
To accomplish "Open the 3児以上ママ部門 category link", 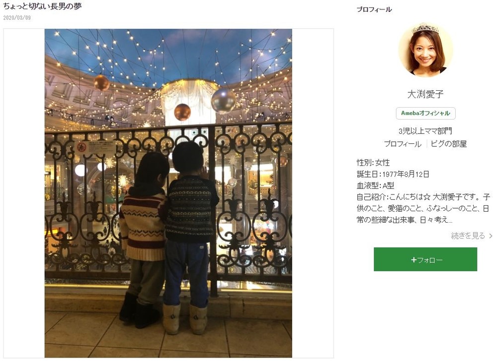I will 425,131.
